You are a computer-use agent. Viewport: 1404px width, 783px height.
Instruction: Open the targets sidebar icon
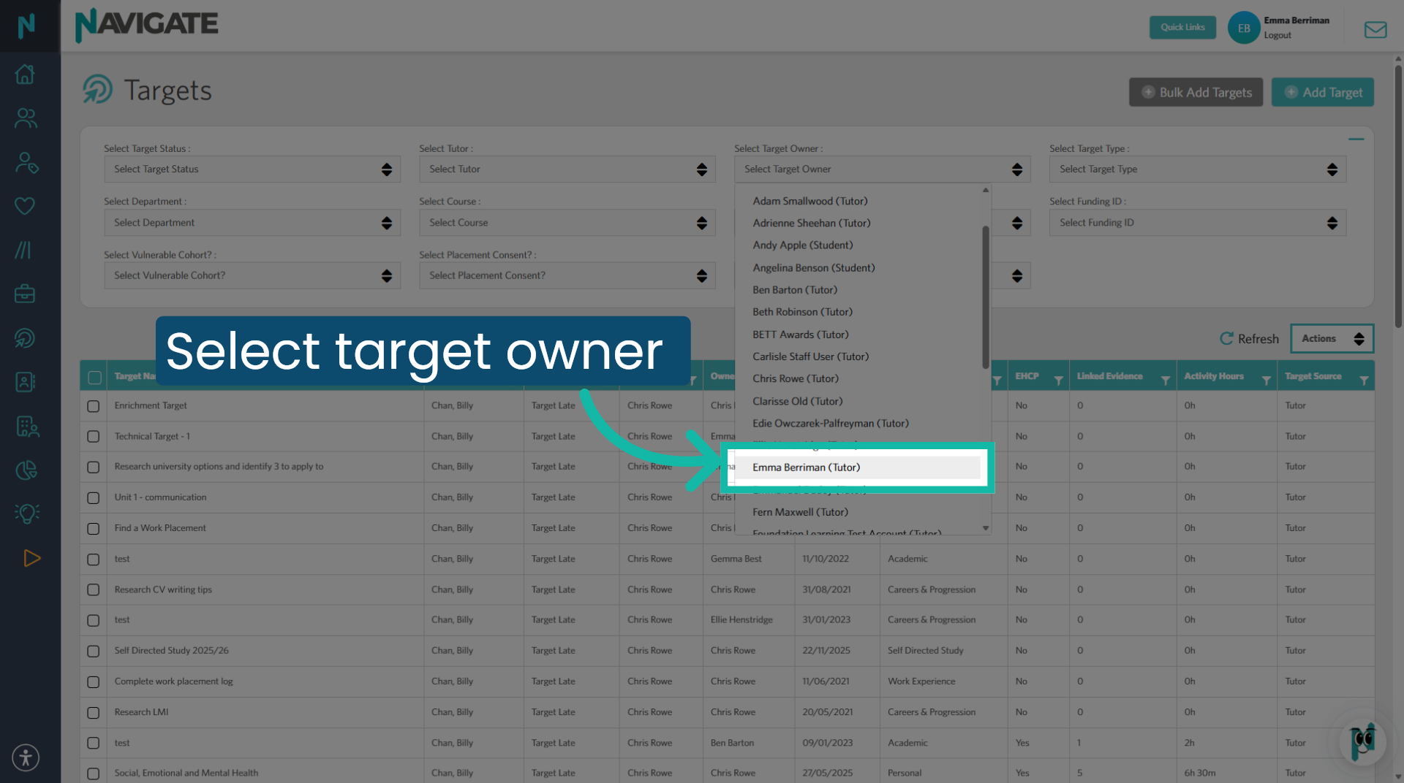26,338
